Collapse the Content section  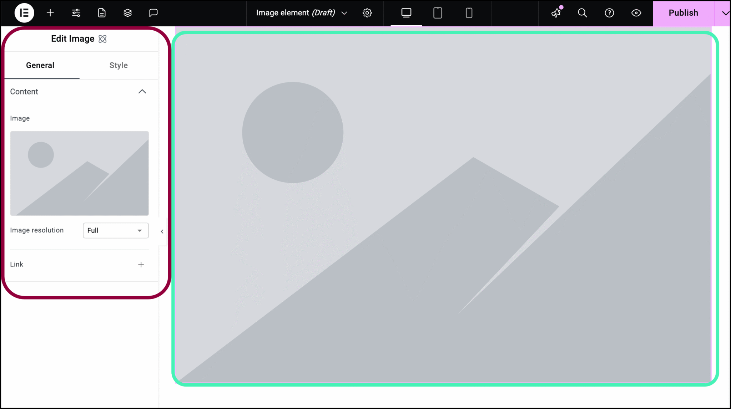(142, 91)
